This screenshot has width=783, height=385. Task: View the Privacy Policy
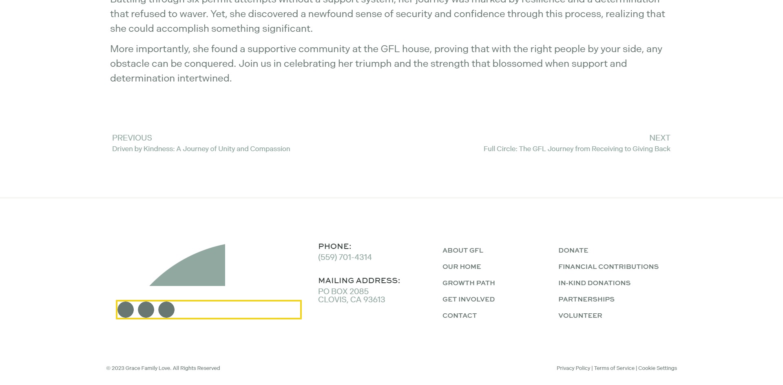(x=573, y=368)
